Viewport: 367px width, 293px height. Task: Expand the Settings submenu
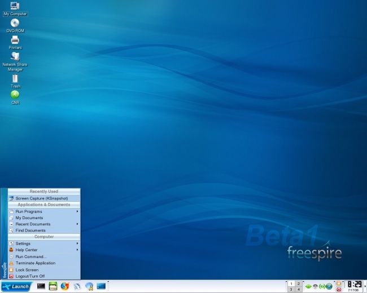pos(43,243)
